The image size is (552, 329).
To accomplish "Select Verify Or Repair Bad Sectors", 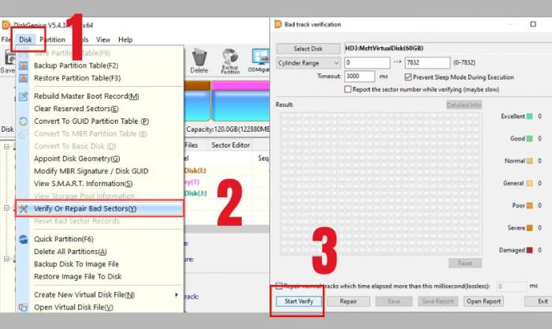I will tap(99, 208).
